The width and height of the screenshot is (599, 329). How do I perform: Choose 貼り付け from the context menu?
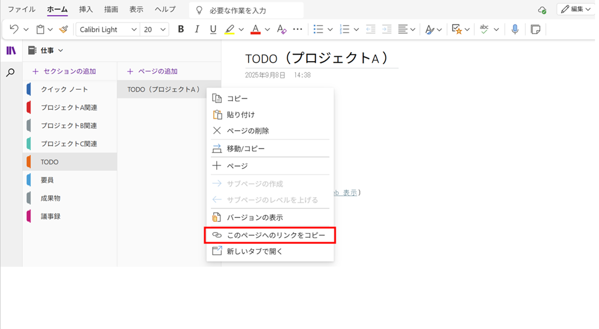pos(270,114)
